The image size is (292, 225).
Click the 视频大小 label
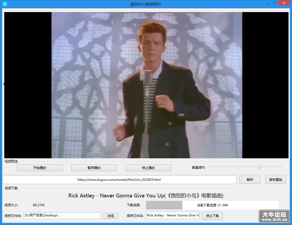pyautogui.click(x=12, y=205)
